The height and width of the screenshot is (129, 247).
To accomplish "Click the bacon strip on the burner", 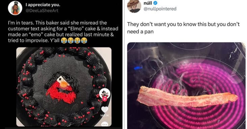I will coord(187,97).
